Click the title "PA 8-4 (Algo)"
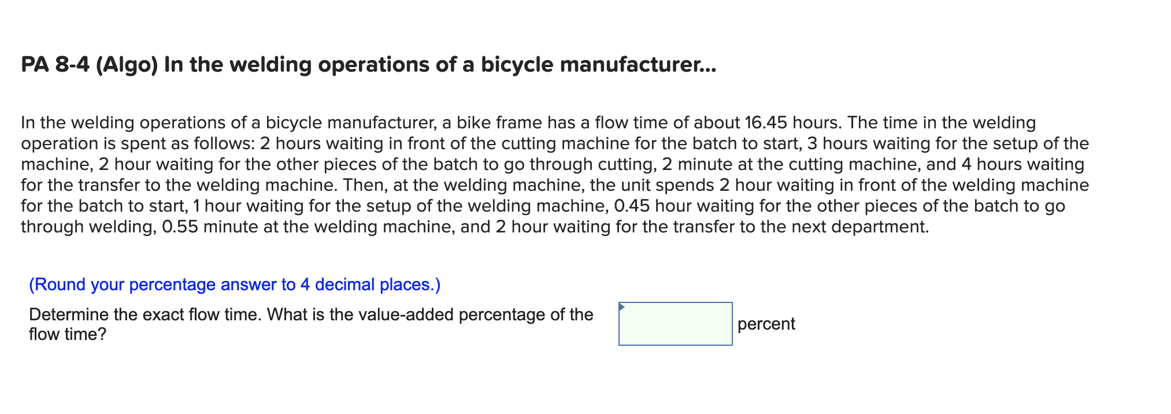The height and width of the screenshot is (414, 1171). 90,65
